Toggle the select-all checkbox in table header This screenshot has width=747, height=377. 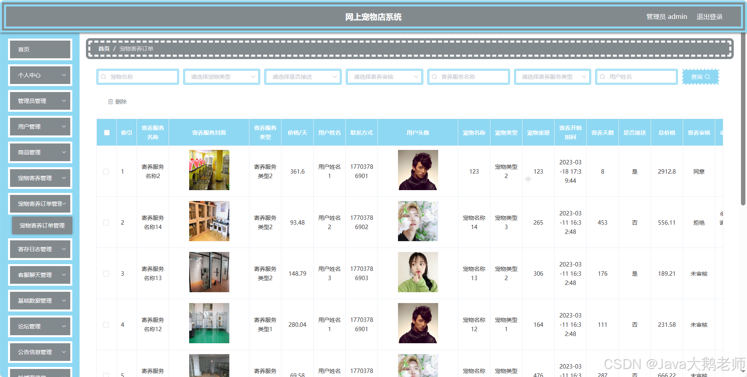107,133
